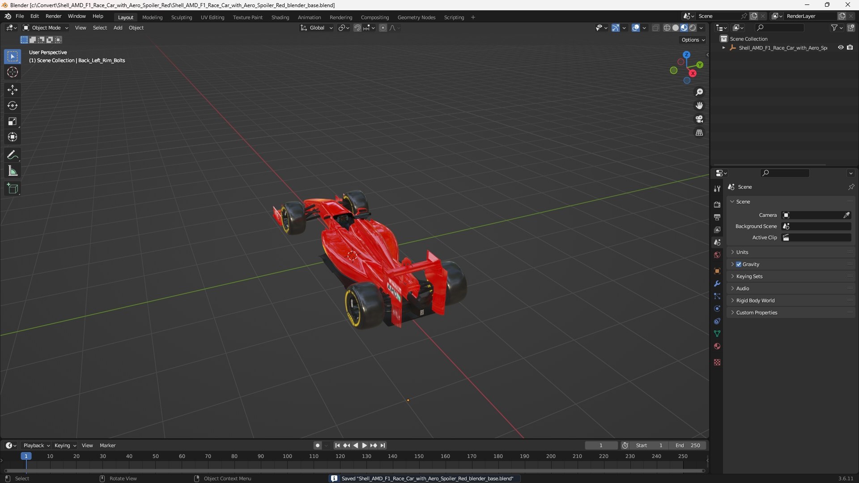This screenshot has width=859, height=483.
Task: Toggle snapping magnet in header
Action: point(357,28)
